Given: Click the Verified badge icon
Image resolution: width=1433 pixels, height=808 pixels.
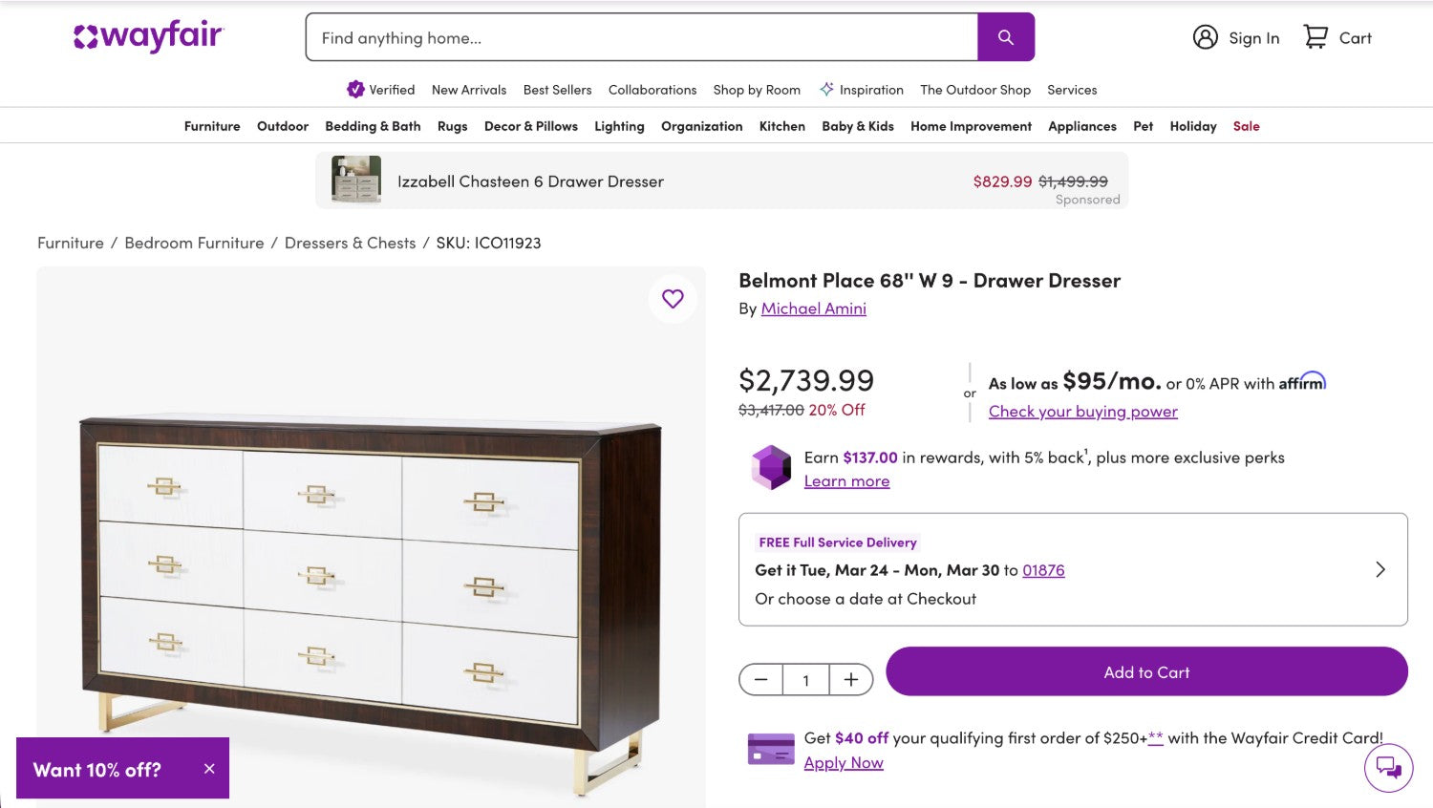Looking at the screenshot, I should pyautogui.click(x=355, y=90).
